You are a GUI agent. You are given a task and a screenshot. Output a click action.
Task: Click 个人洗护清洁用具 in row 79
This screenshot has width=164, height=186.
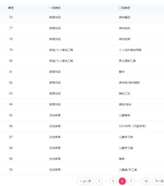(x=130, y=50)
